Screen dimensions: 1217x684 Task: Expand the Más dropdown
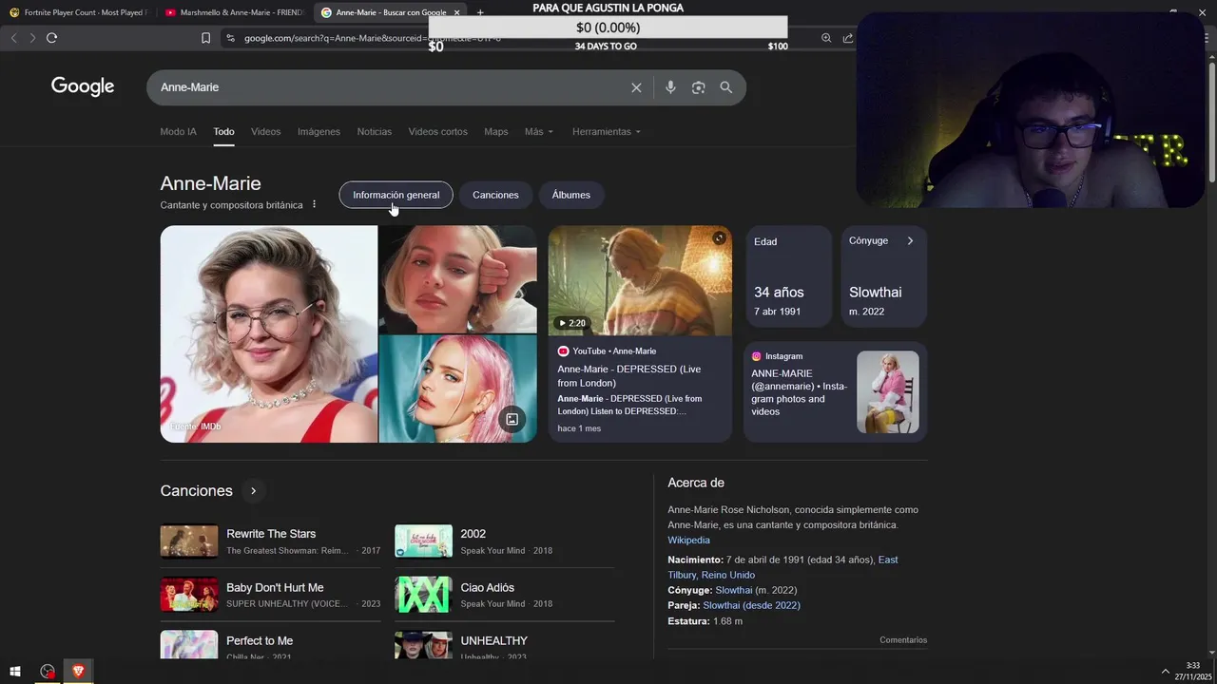pyautogui.click(x=538, y=131)
